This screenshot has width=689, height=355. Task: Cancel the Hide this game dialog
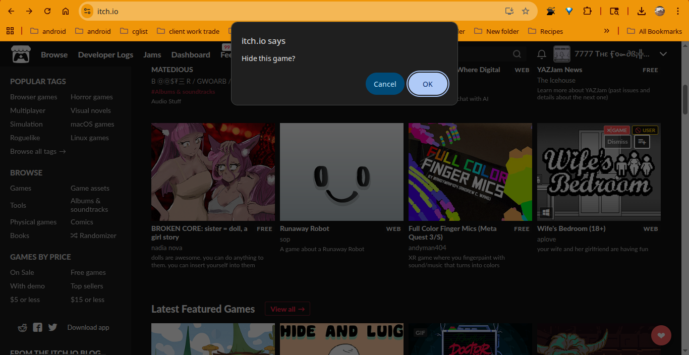point(385,84)
